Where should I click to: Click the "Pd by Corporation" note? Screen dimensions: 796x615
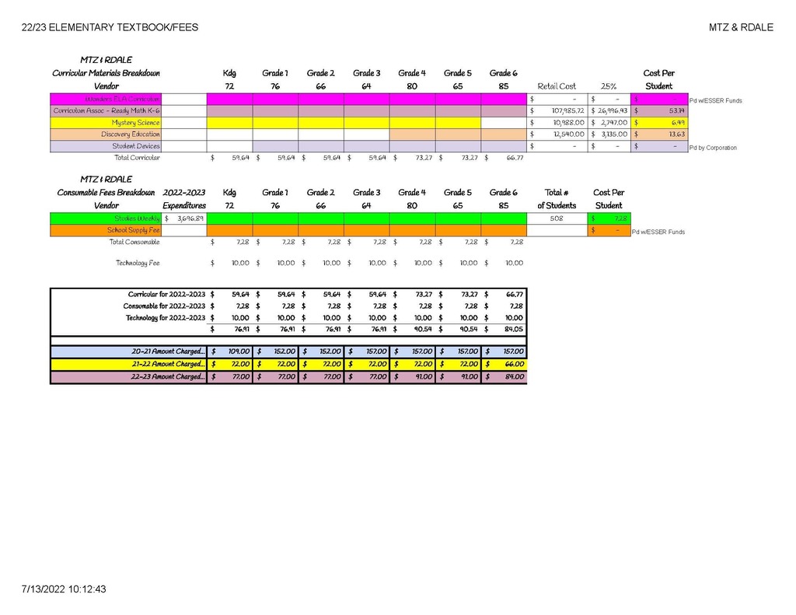(713, 148)
